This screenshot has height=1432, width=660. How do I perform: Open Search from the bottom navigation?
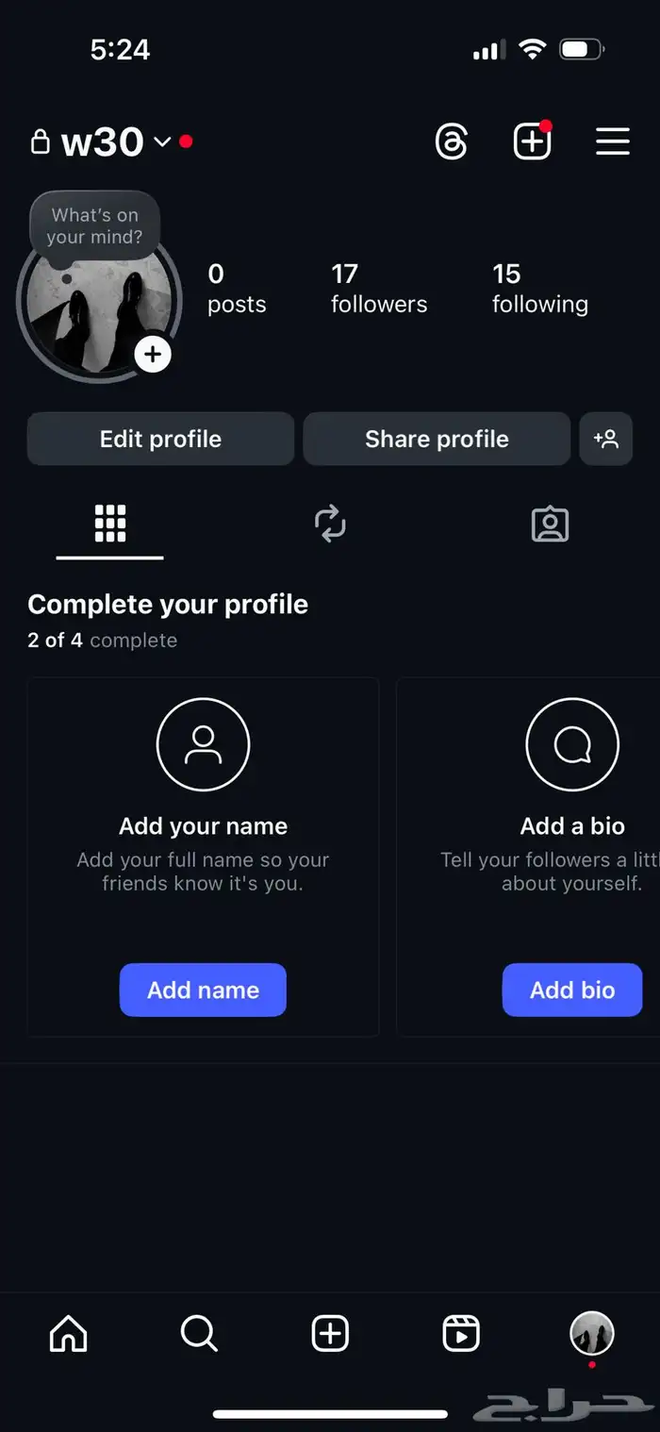pyautogui.click(x=198, y=1334)
